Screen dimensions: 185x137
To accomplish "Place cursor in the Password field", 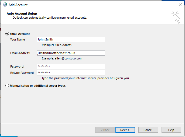I will [71, 66].
